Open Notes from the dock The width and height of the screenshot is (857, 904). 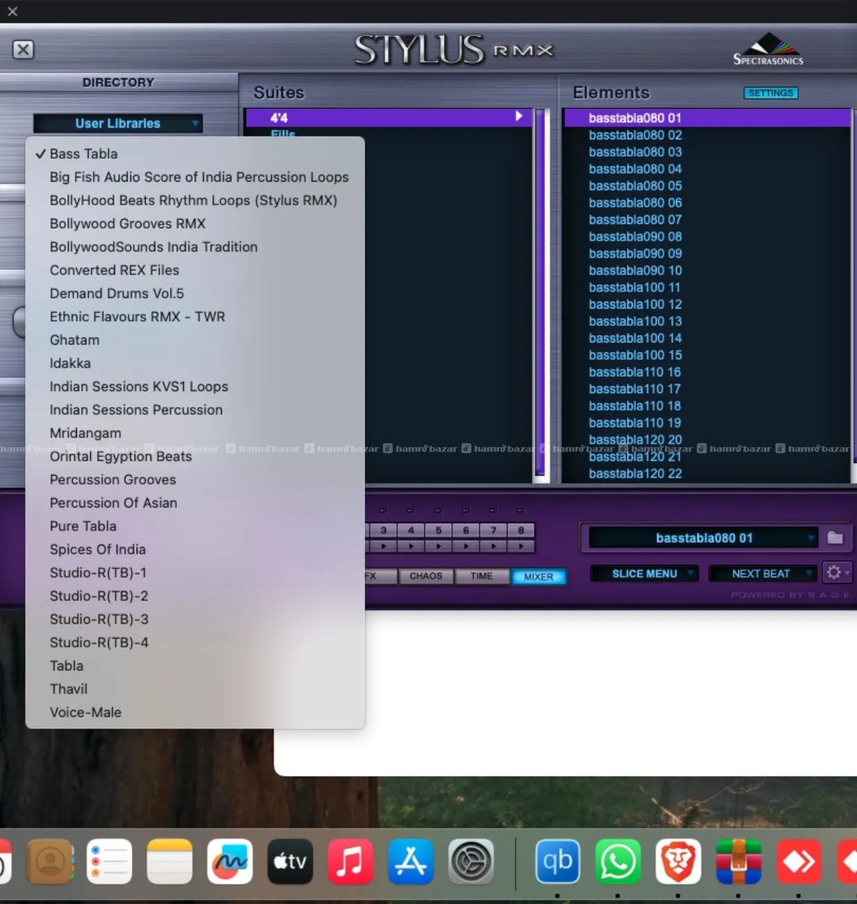(170, 862)
